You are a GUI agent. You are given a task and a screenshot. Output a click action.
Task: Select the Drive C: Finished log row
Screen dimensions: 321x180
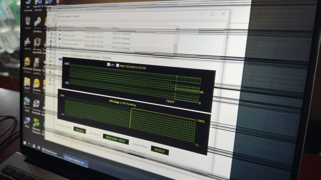point(121,48)
